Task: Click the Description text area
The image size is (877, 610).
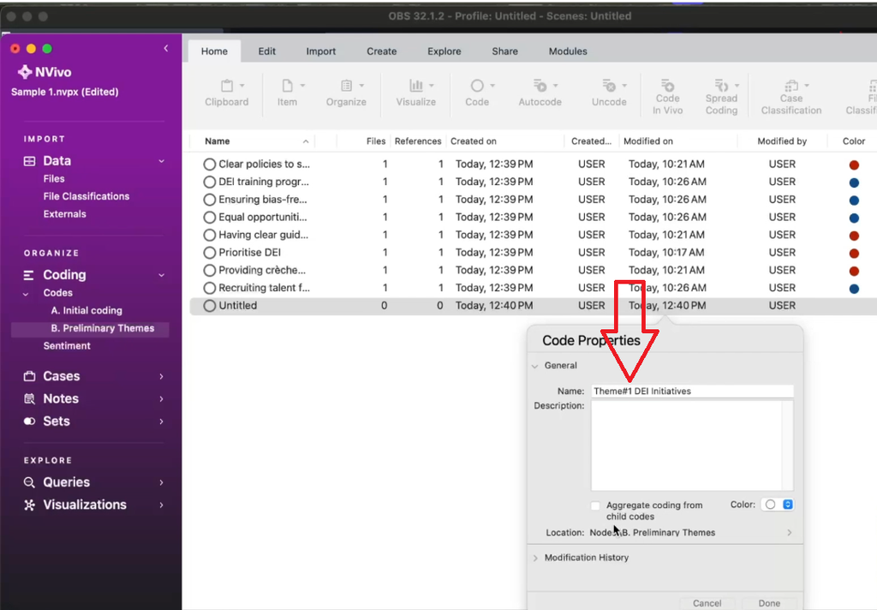Action: click(692, 446)
